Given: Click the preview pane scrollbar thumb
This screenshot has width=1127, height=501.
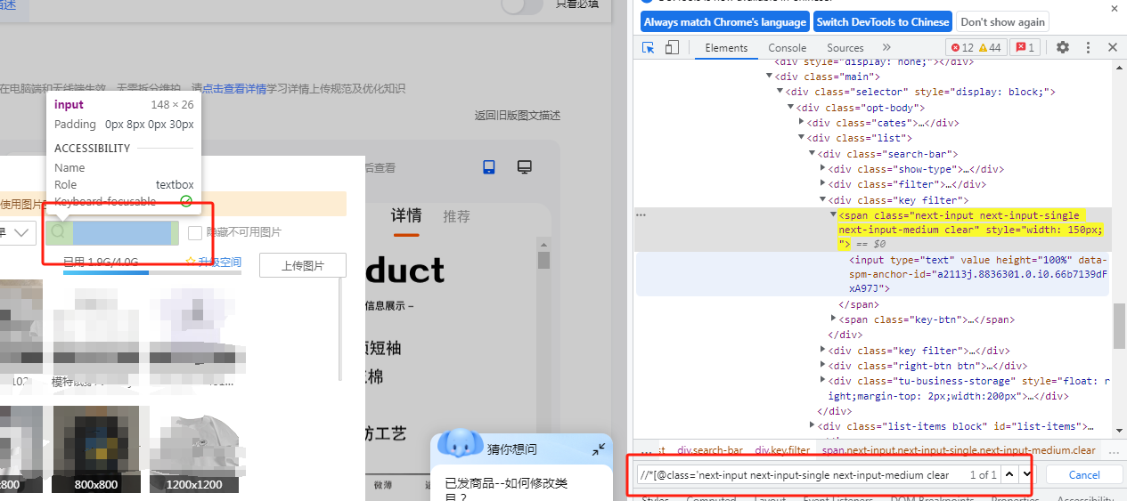Looking at the screenshot, I should [543, 261].
